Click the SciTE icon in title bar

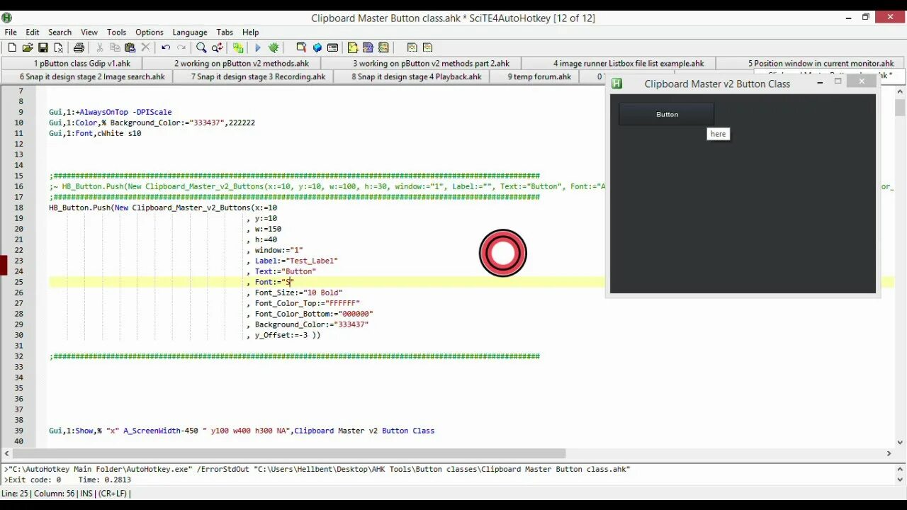(x=7, y=18)
